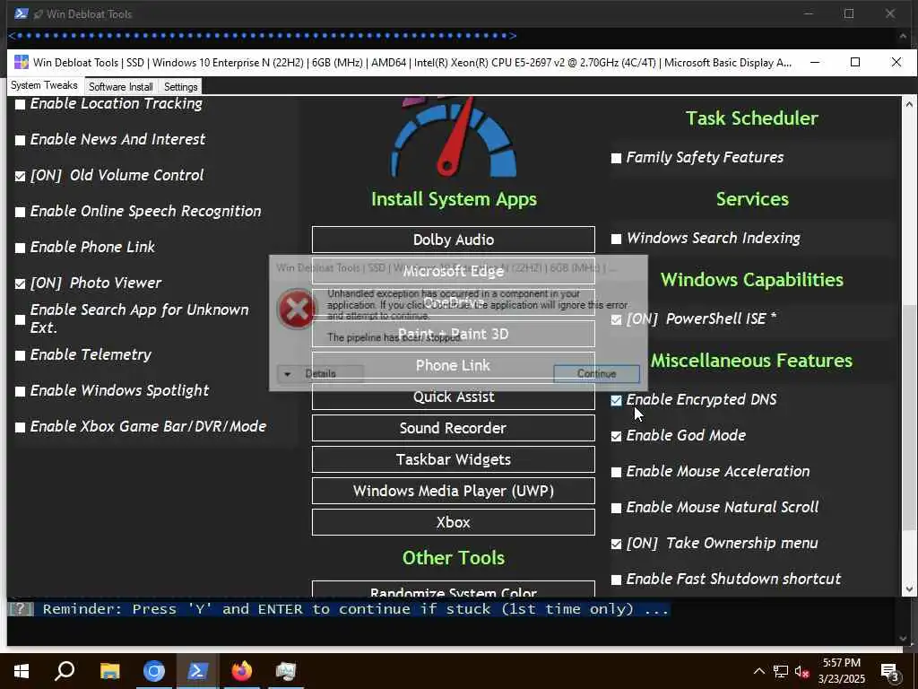The image size is (918, 689).
Task: Click scroll-down arrow of Win Debloat Tools window
Action: coord(908,589)
